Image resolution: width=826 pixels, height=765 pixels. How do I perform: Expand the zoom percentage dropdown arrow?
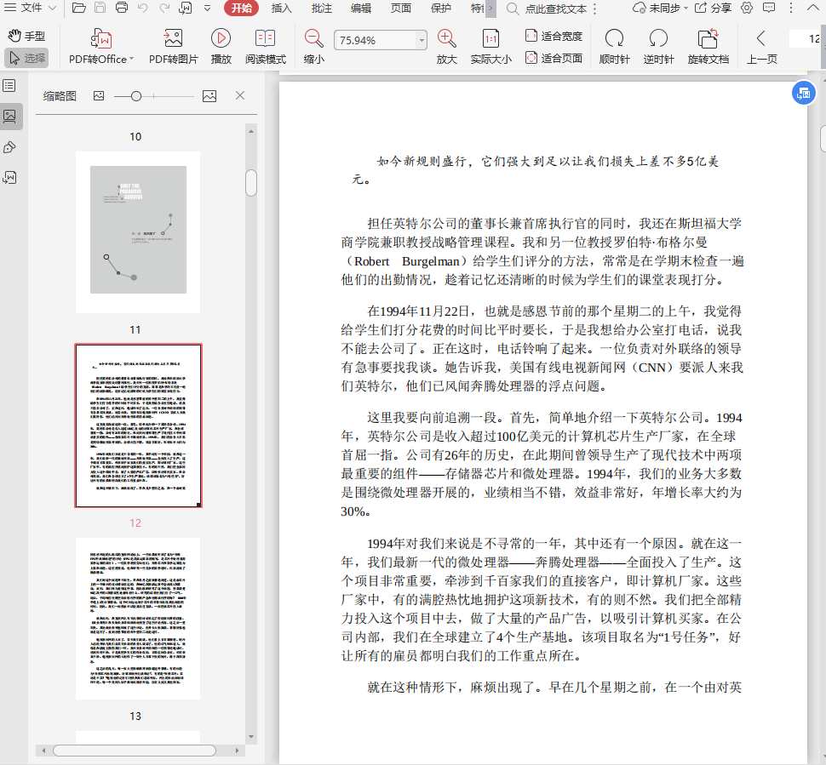tap(422, 40)
